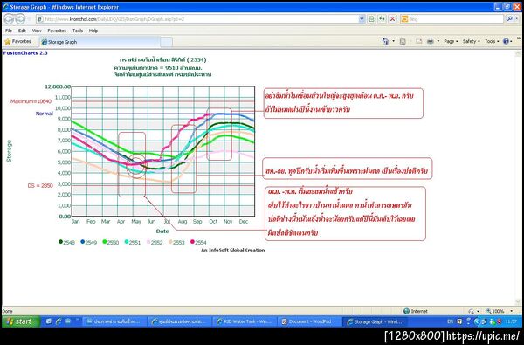
Task: Click the Normal level chart label
Action: (x=45, y=114)
